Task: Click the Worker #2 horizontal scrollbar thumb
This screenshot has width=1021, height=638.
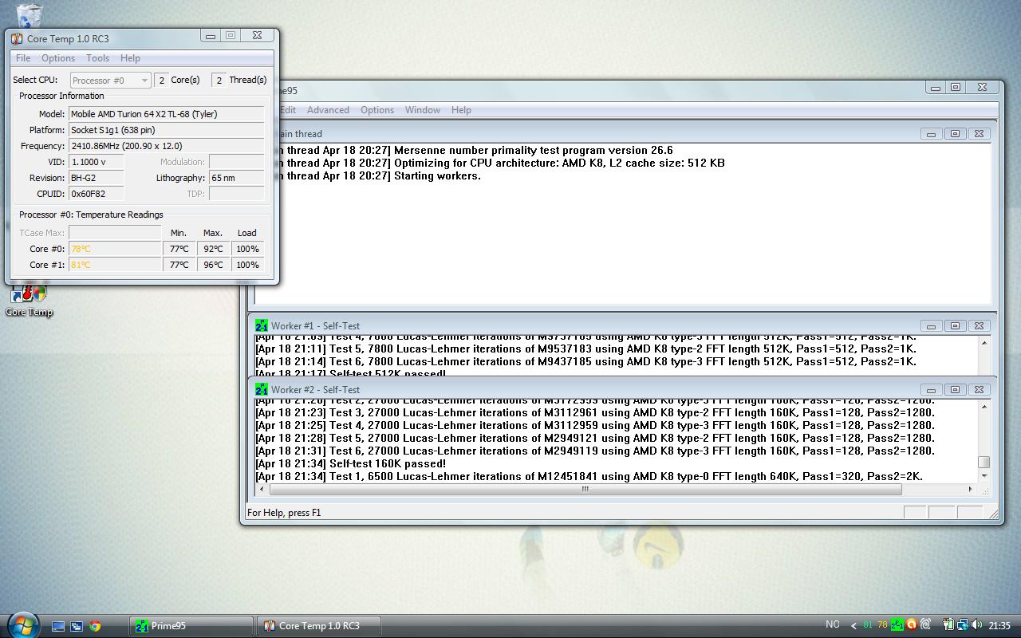Action: pos(585,490)
